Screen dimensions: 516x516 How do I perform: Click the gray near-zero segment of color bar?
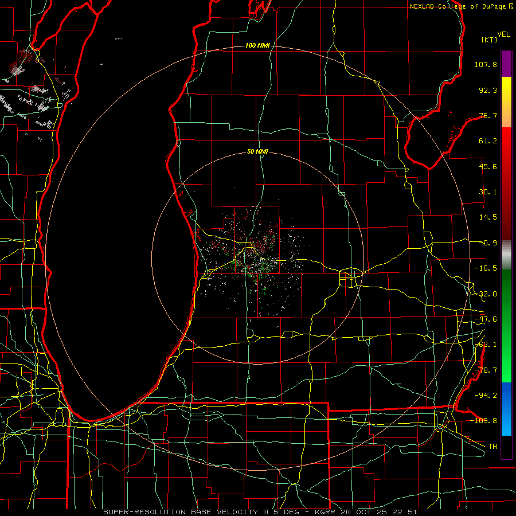[506, 255]
